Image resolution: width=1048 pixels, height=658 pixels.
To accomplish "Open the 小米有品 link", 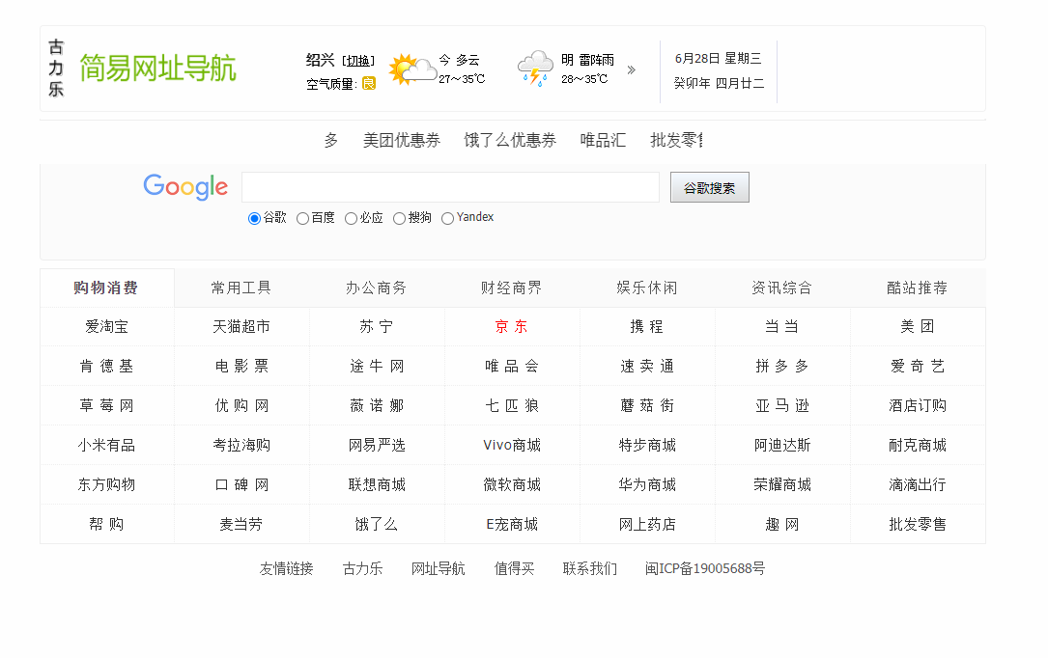I will coord(106,445).
